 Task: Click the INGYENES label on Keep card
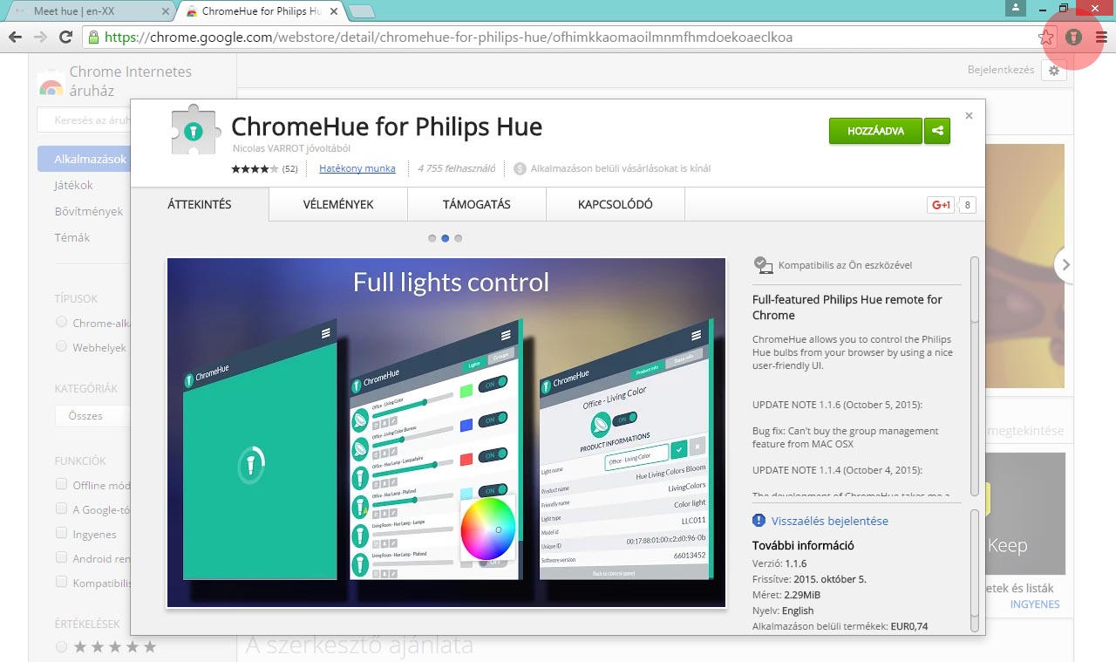(1035, 604)
